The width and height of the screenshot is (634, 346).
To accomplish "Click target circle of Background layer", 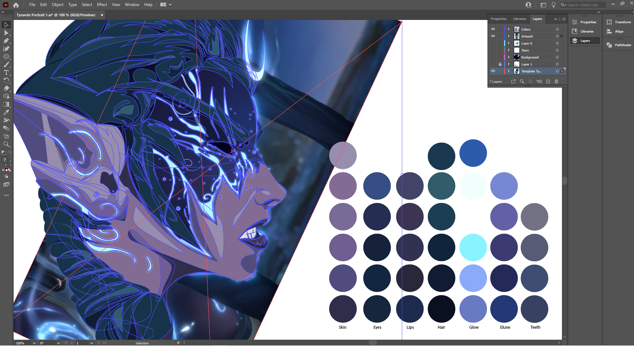I will (557, 57).
